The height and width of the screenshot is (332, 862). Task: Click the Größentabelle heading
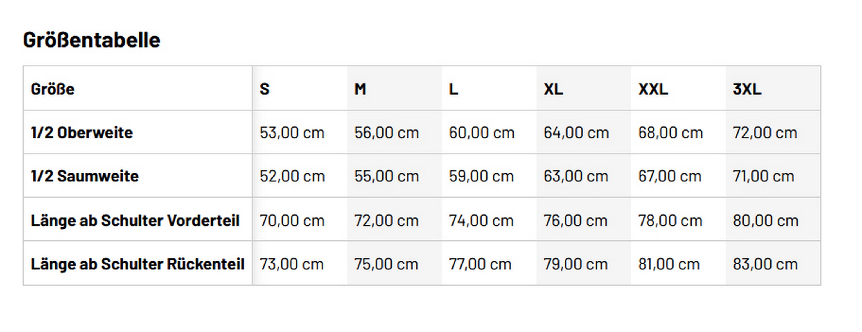(91, 40)
